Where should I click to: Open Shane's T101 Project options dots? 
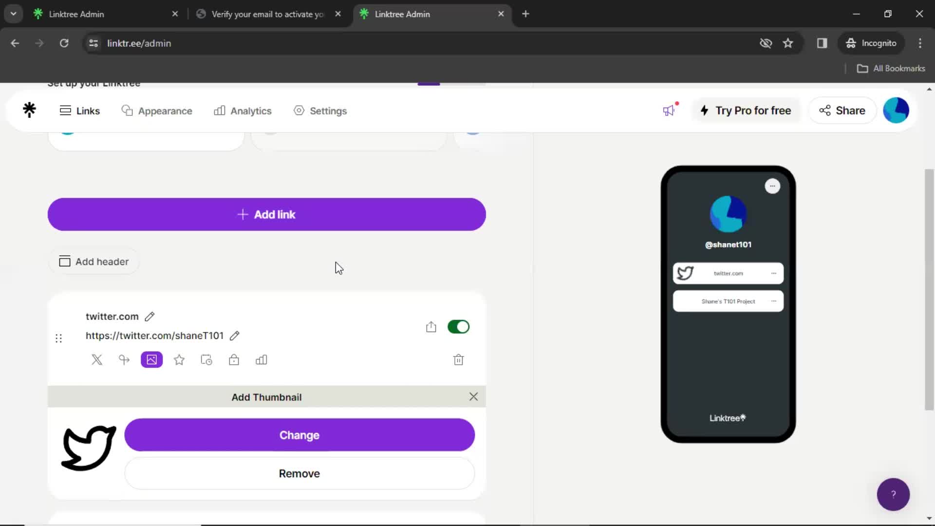click(x=773, y=301)
